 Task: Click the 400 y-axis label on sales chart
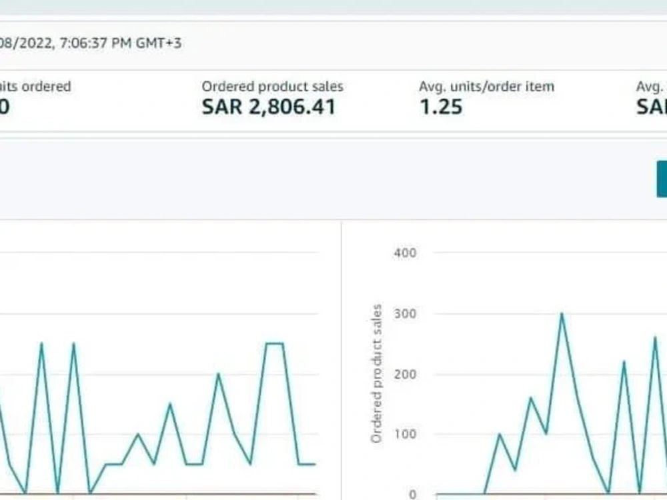click(405, 253)
